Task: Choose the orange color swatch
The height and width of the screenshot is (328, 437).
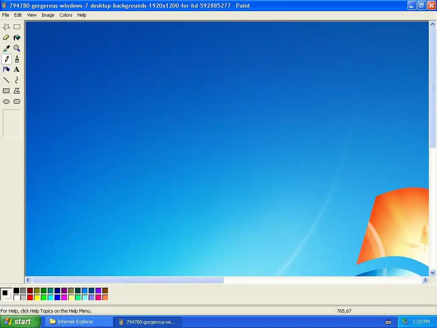Action: point(105,298)
